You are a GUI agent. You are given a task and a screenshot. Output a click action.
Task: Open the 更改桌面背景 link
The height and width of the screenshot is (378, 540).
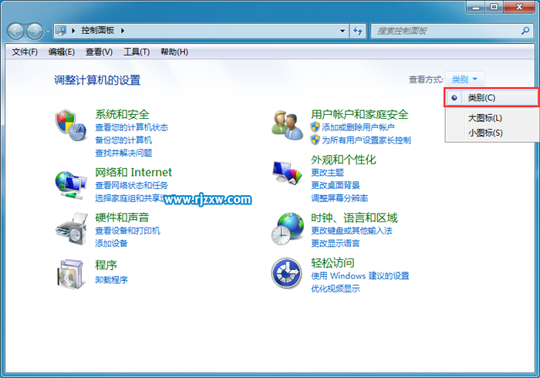point(335,185)
